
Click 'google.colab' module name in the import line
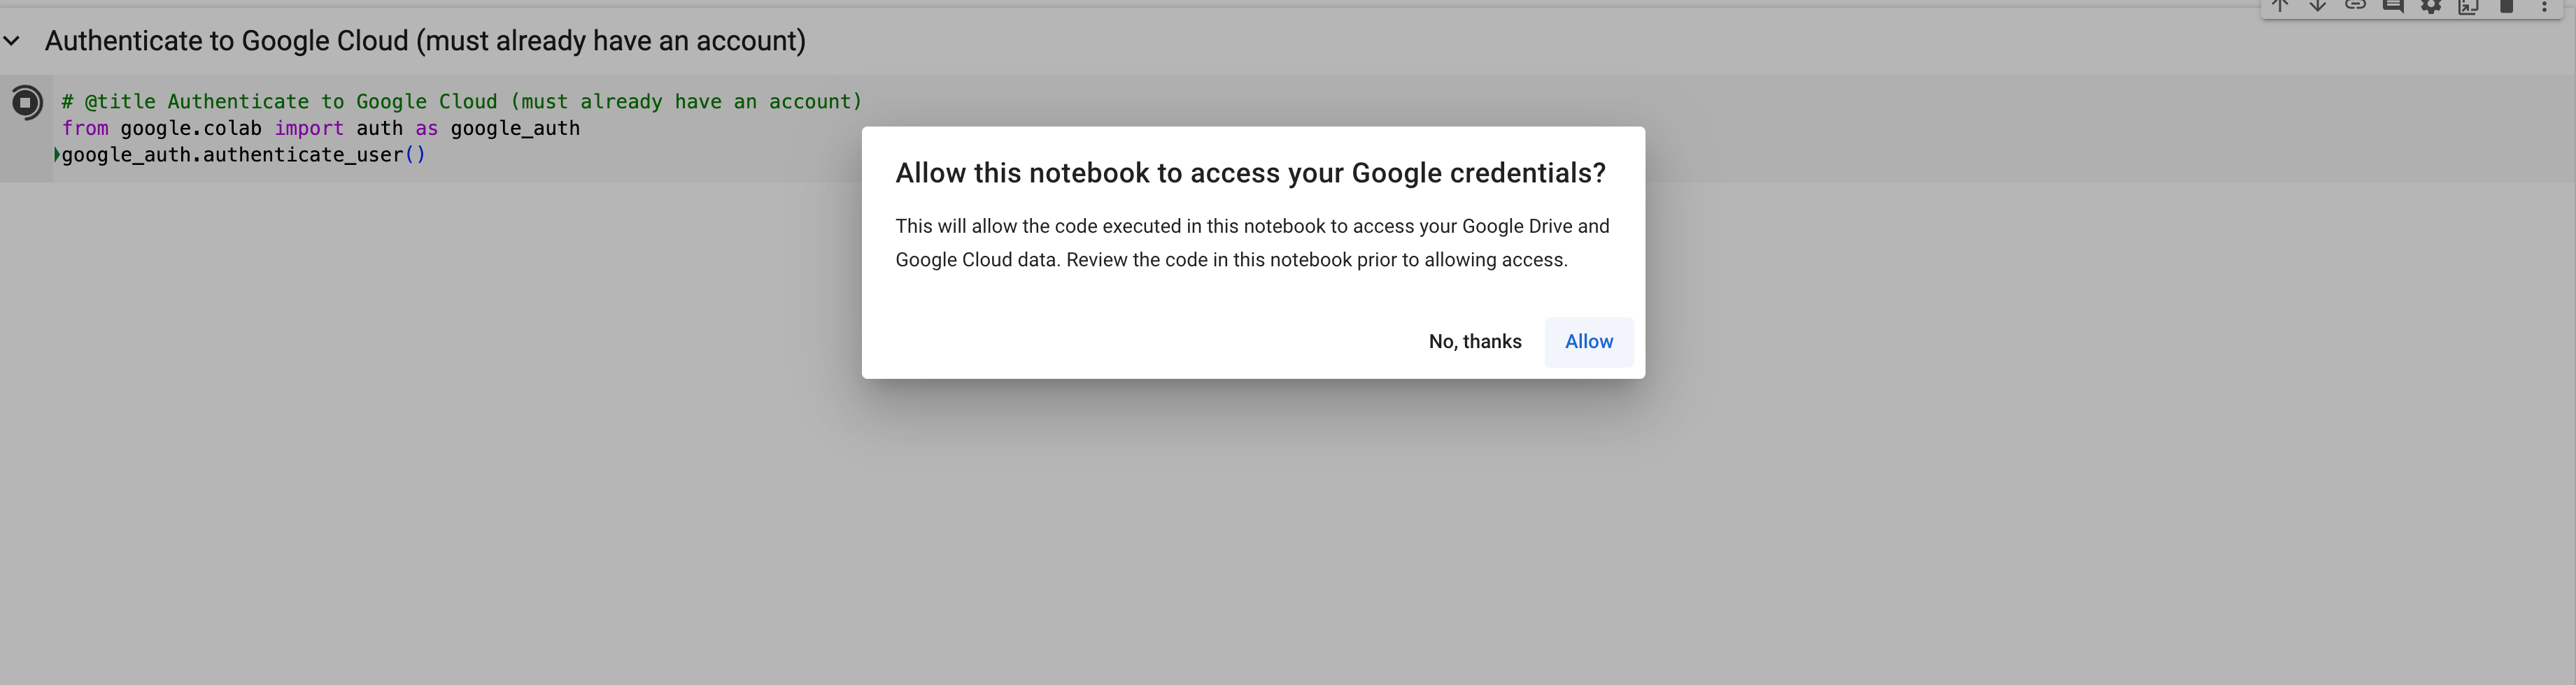click(191, 129)
